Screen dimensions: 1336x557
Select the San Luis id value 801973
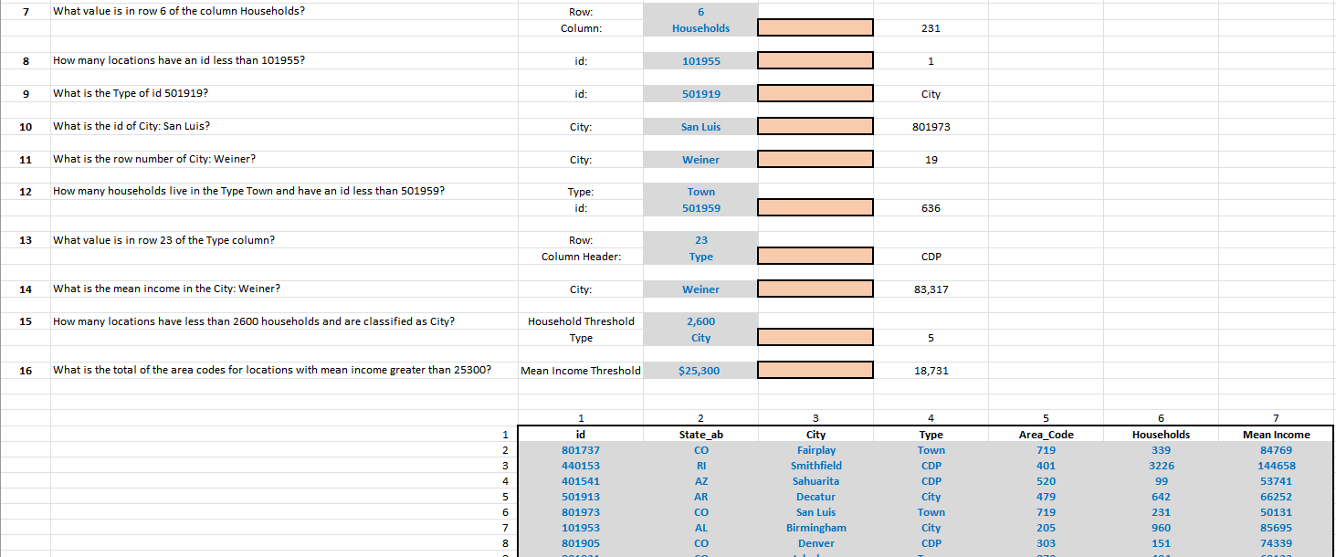point(581,511)
